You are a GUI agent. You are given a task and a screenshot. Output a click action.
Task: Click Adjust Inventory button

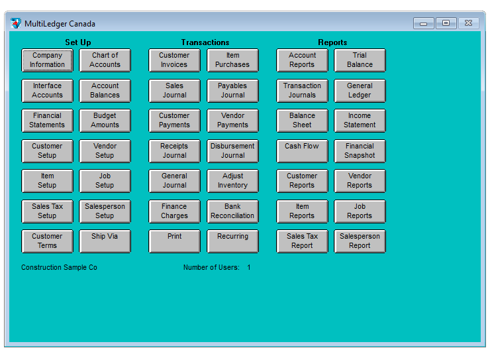click(x=233, y=181)
